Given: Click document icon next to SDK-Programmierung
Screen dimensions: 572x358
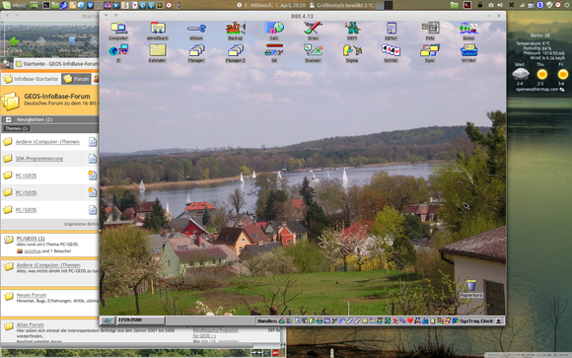Looking at the screenshot, I should coord(93,159).
